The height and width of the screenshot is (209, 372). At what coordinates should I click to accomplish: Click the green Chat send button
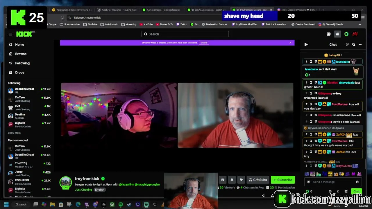coord(357,191)
